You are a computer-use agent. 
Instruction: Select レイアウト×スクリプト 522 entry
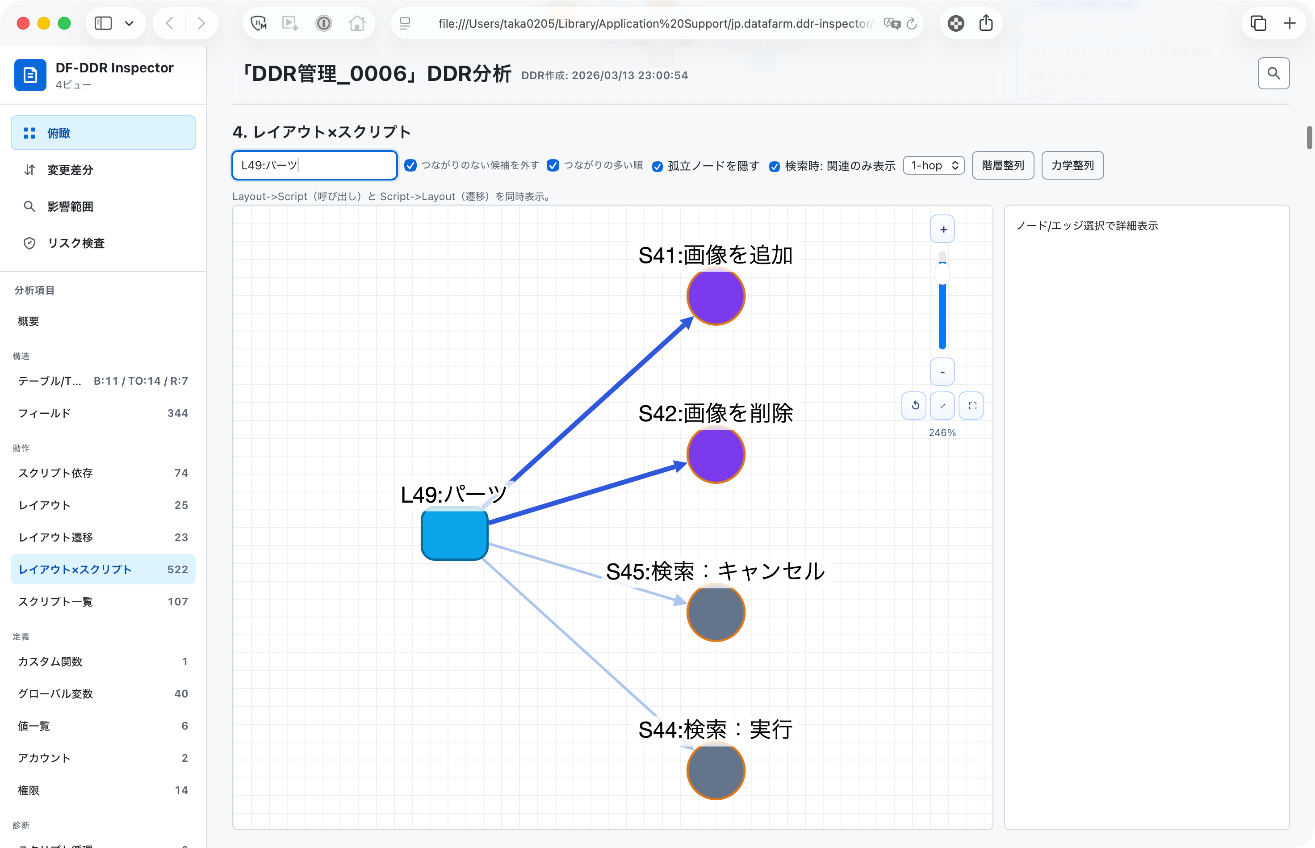pyautogui.click(x=103, y=569)
